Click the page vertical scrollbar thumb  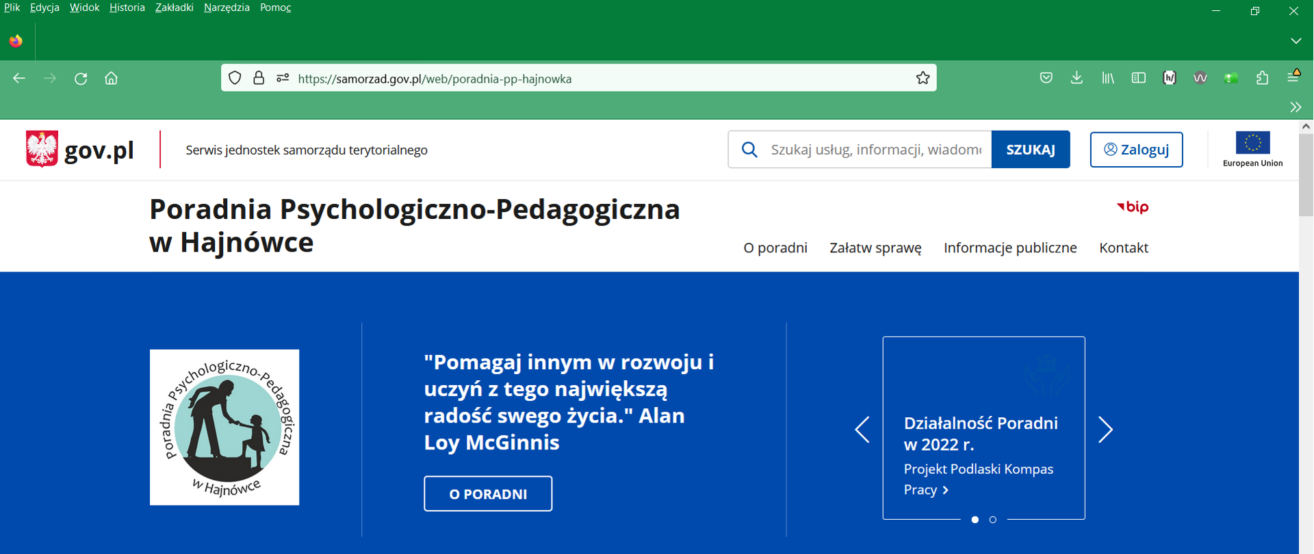1306,174
